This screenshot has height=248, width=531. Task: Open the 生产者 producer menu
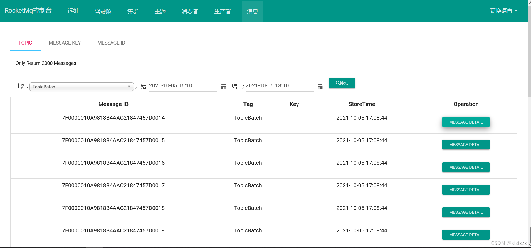coord(223,11)
